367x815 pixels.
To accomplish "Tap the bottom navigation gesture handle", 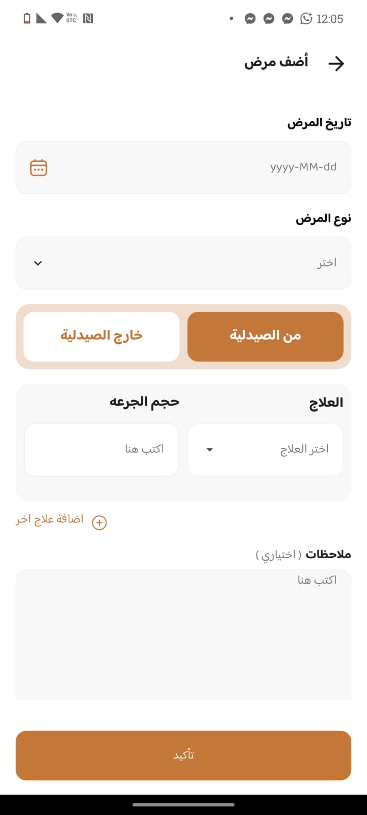I will [183, 805].
